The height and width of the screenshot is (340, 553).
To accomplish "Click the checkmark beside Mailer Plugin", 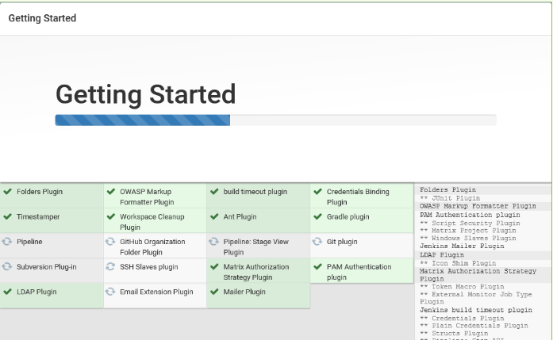I will coord(214,292).
